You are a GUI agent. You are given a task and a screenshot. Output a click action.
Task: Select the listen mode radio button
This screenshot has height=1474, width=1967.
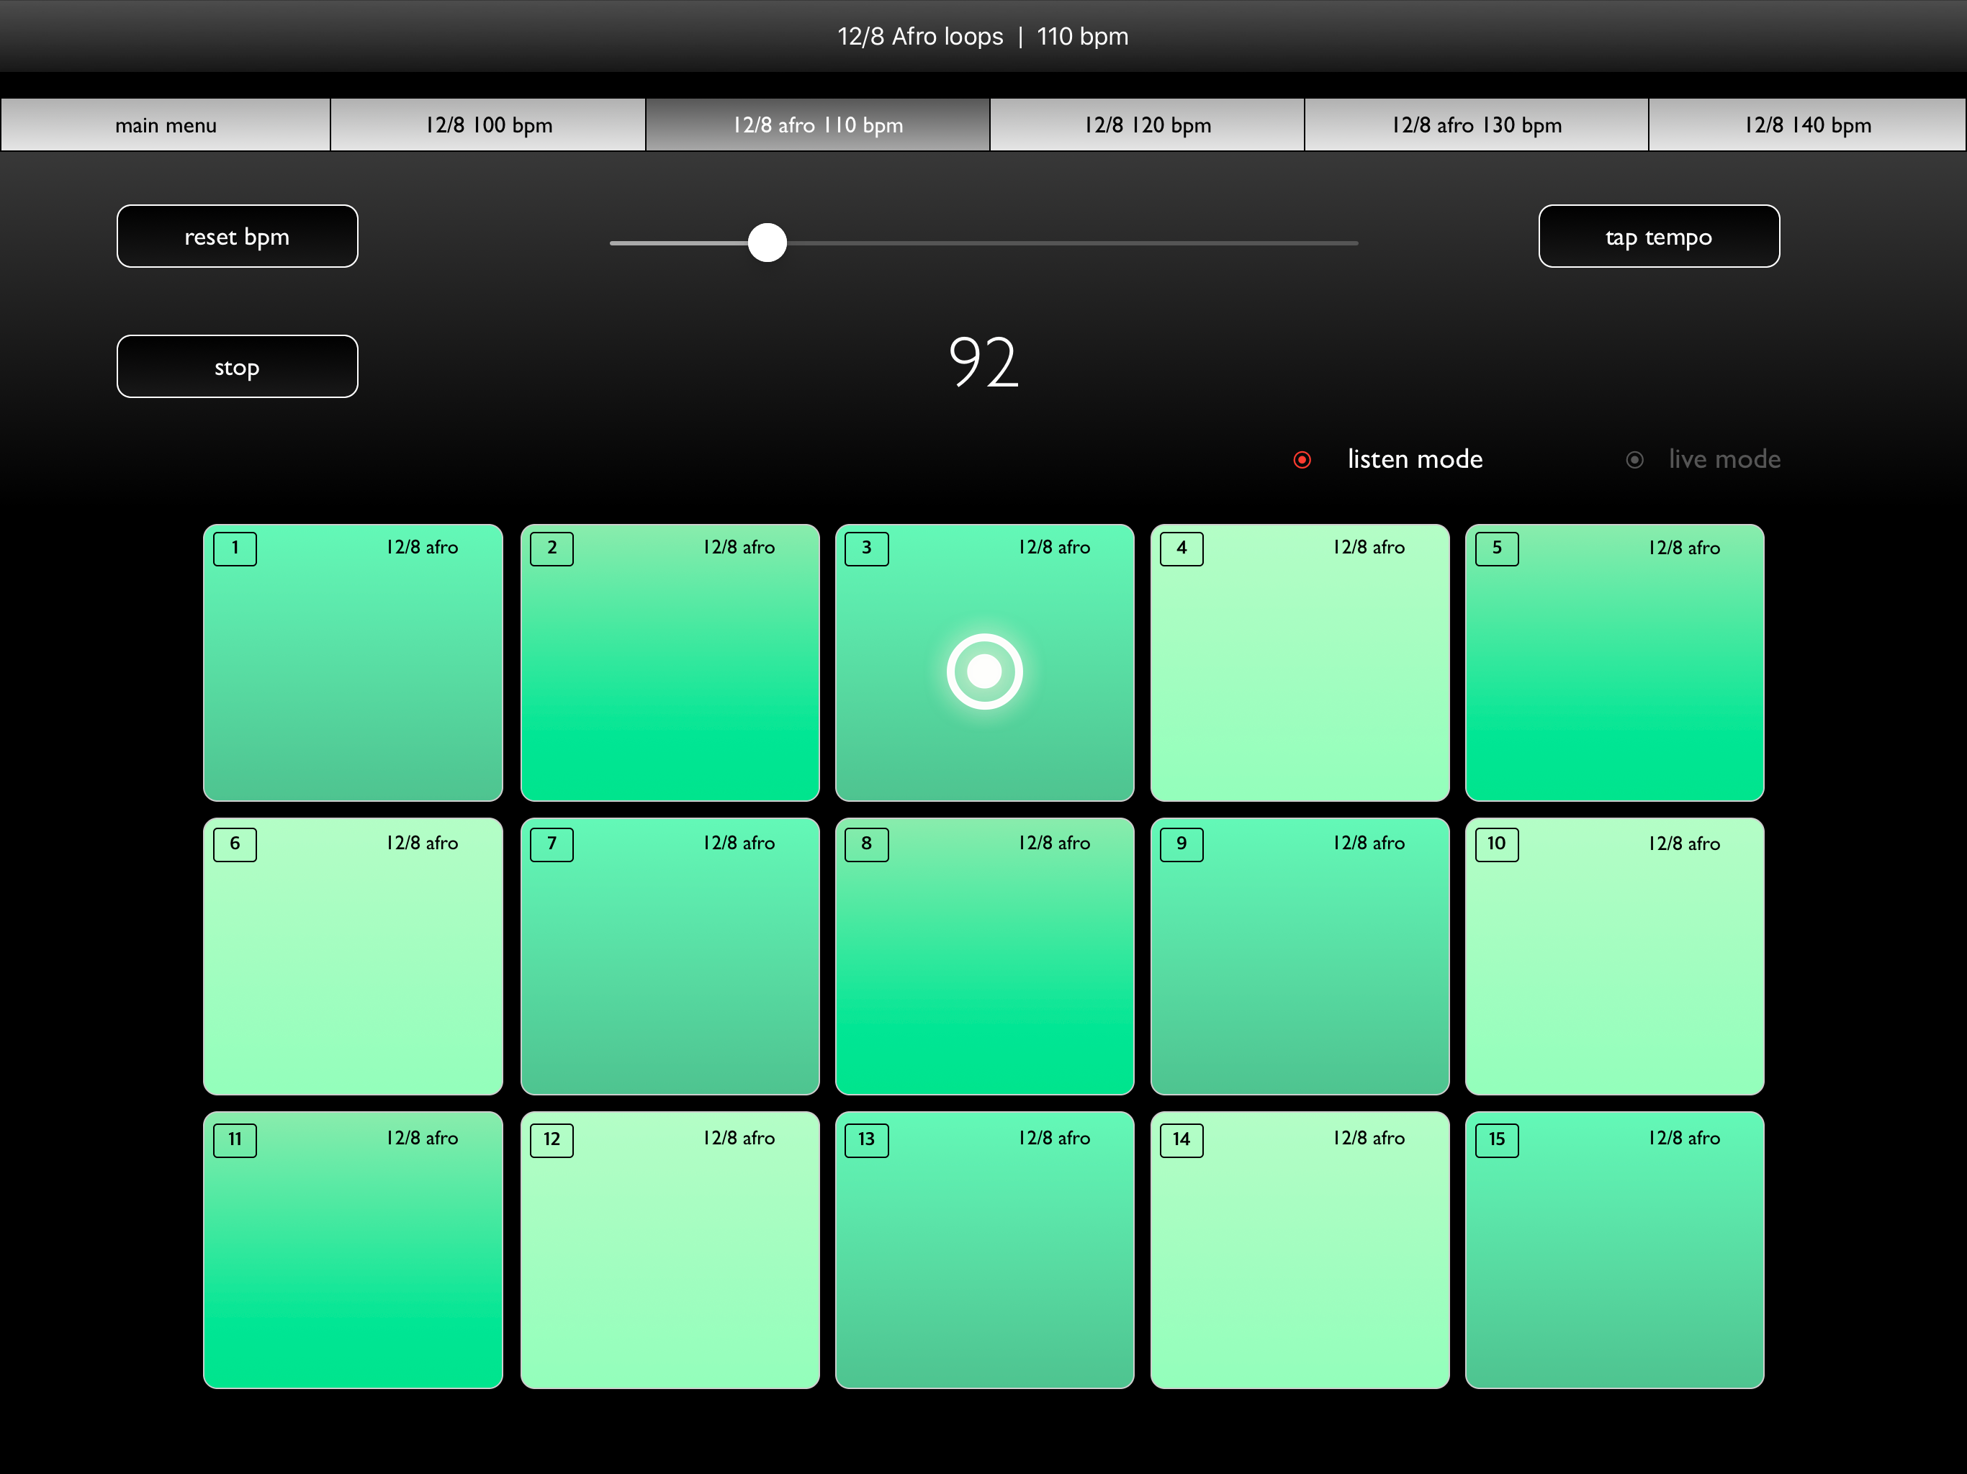pos(1302,460)
